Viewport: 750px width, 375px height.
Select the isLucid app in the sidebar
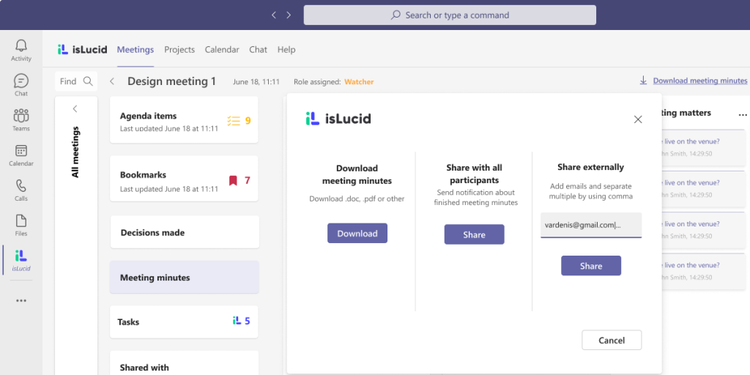(21, 260)
